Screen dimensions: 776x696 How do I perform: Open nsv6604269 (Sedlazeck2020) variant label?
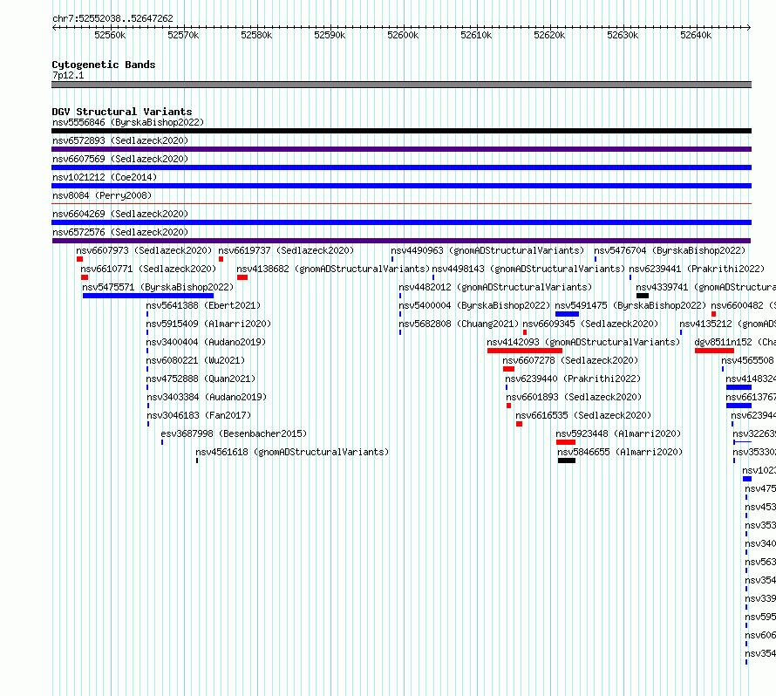click(x=120, y=214)
